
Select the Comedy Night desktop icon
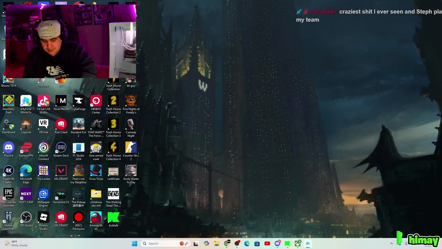click(131, 128)
